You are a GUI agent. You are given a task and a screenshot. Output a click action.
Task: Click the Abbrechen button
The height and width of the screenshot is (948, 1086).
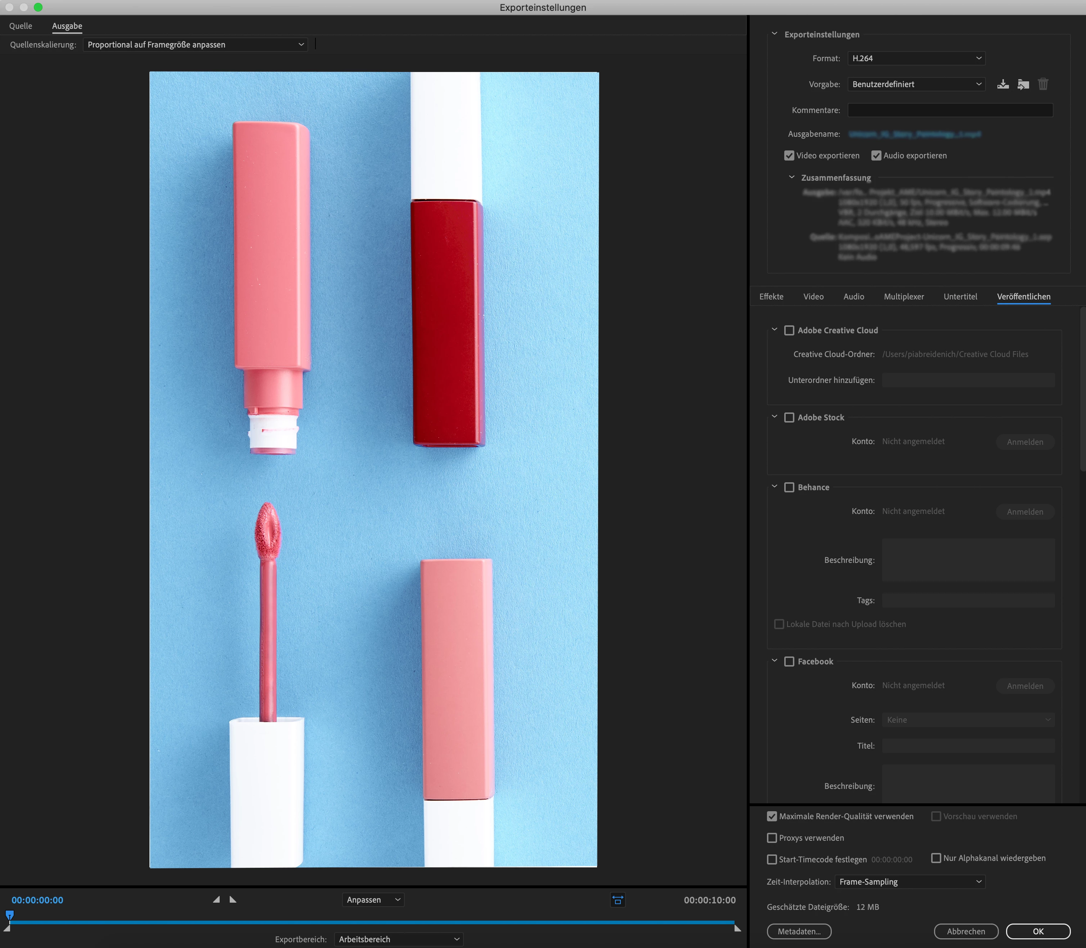tap(966, 931)
